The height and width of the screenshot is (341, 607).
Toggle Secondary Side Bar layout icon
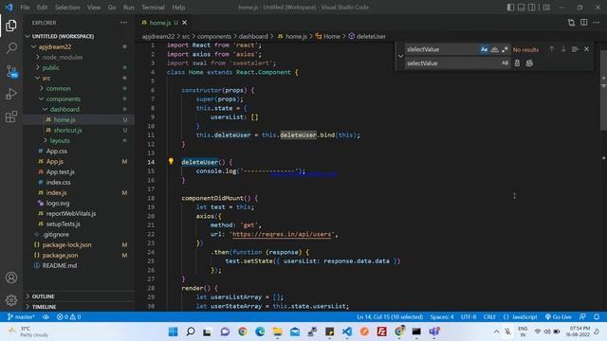point(532,8)
